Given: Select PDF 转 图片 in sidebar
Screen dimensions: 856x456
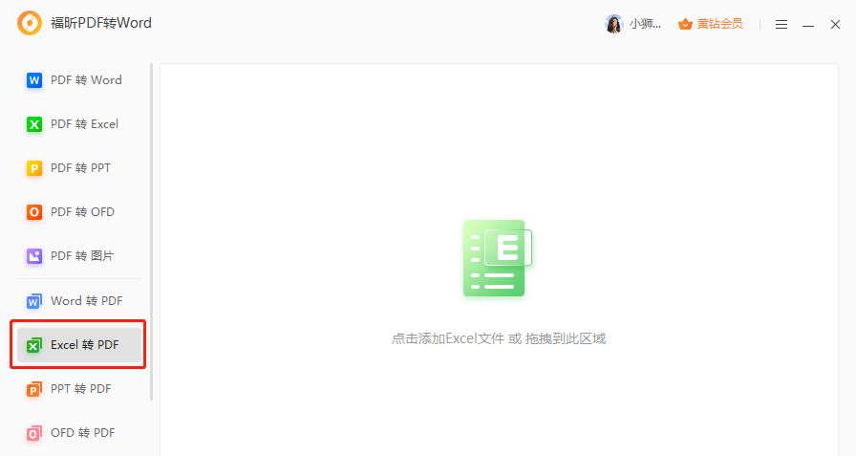Looking at the screenshot, I should [x=79, y=256].
